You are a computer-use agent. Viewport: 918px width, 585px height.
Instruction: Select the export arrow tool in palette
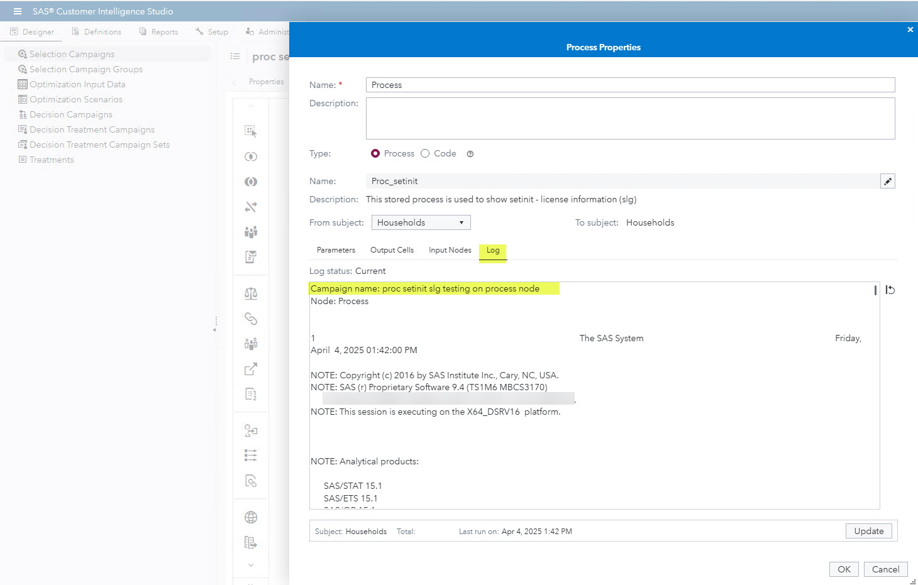[x=251, y=369]
